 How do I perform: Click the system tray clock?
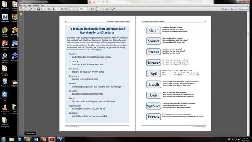point(245,139)
